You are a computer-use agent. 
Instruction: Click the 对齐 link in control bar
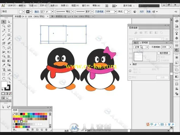142,12
